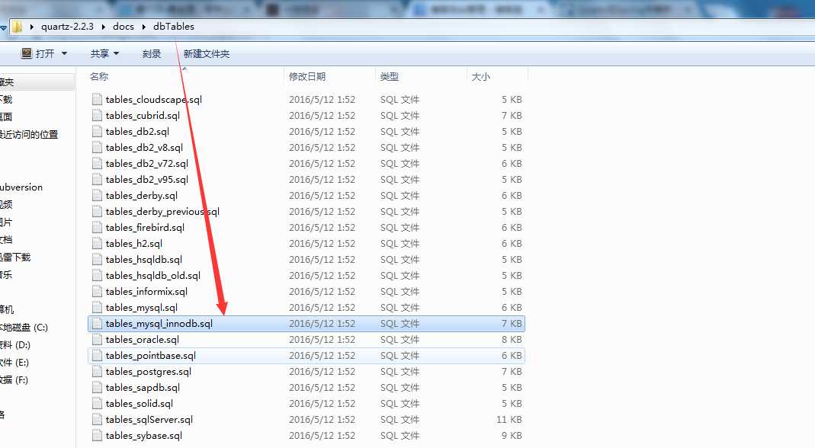Click file icon of tables_db2_v95.sql
Viewport: 815px width, 448px height.
[97, 179]
